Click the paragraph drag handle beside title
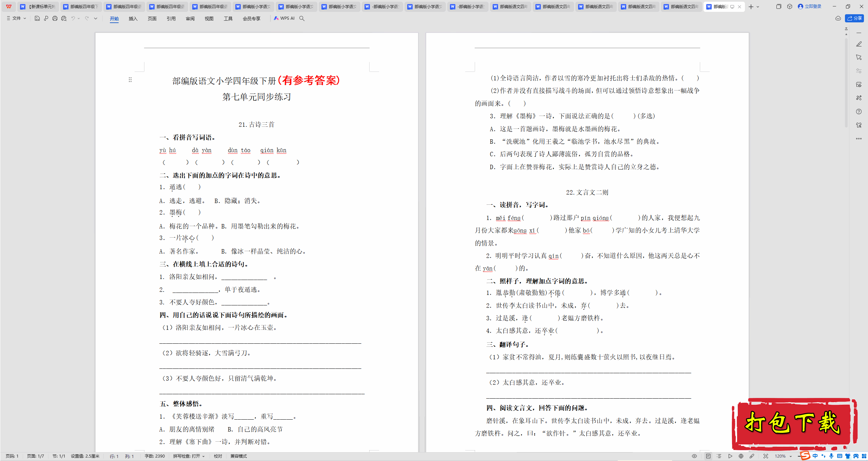 [130, 80]
